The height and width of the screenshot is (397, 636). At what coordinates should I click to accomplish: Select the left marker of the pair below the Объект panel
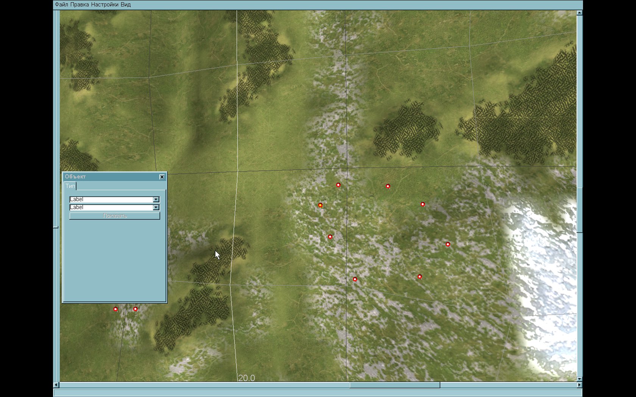pos(115,309)
